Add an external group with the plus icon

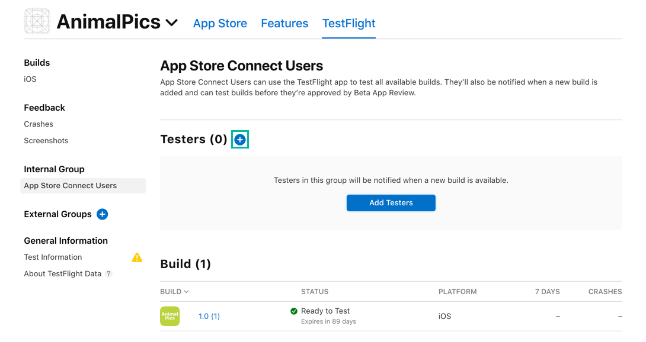coord(102,214)
